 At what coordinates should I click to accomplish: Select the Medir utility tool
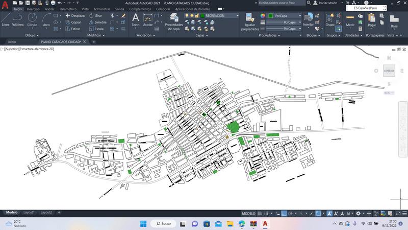350,19
